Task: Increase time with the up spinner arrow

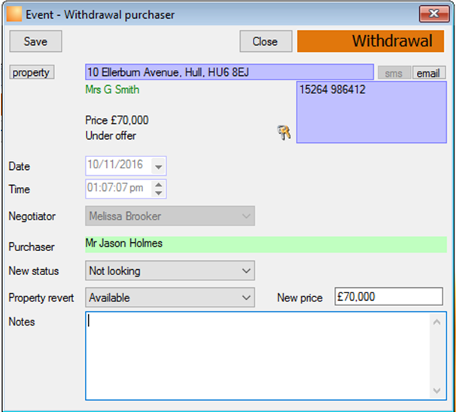Action: click(159, 185)
